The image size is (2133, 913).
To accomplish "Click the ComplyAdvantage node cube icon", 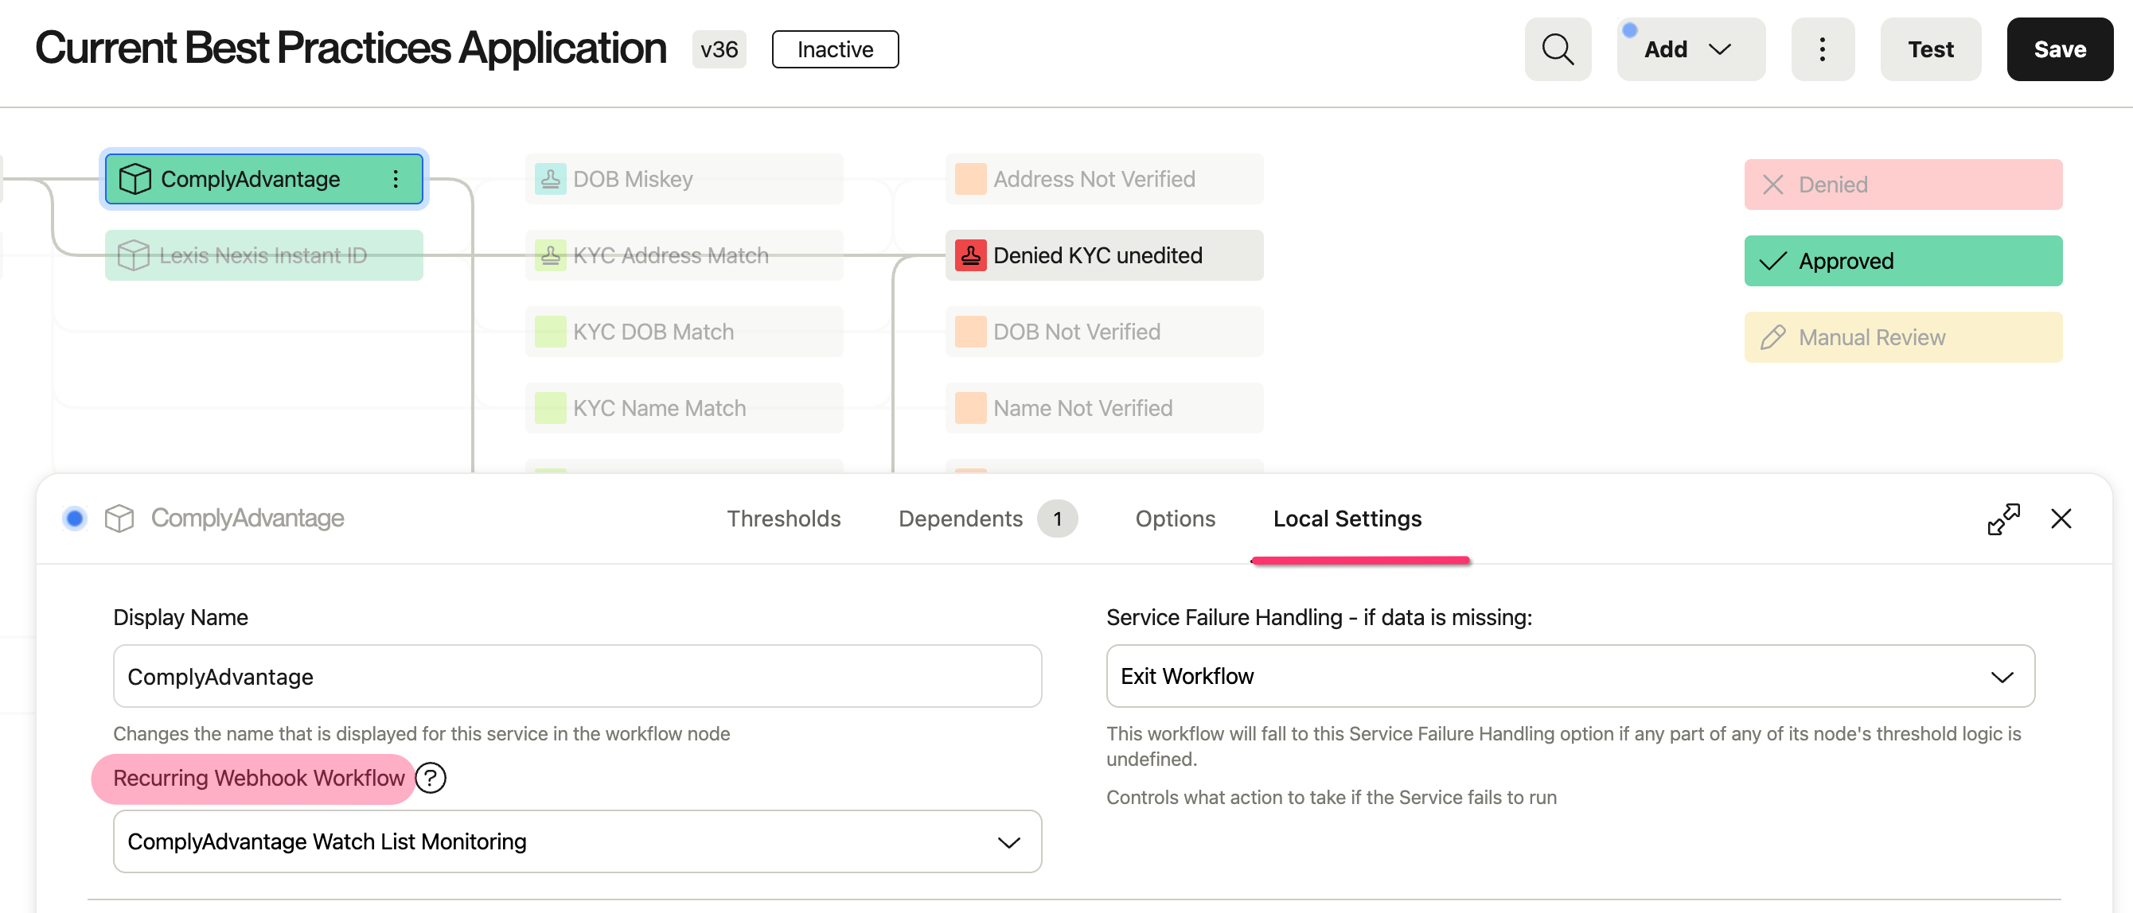I will (135, 179).
